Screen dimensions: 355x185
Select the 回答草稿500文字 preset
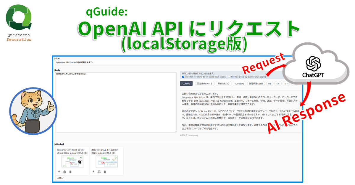coord(205,84)
